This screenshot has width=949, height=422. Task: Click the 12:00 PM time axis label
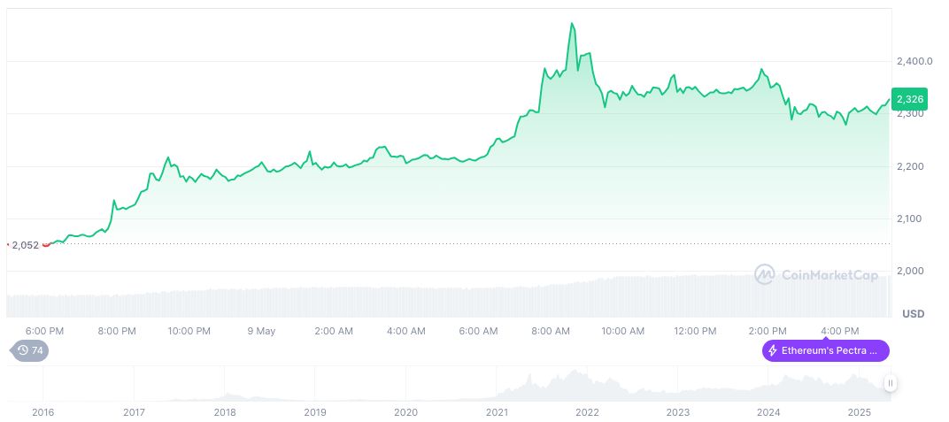(695, 331)
